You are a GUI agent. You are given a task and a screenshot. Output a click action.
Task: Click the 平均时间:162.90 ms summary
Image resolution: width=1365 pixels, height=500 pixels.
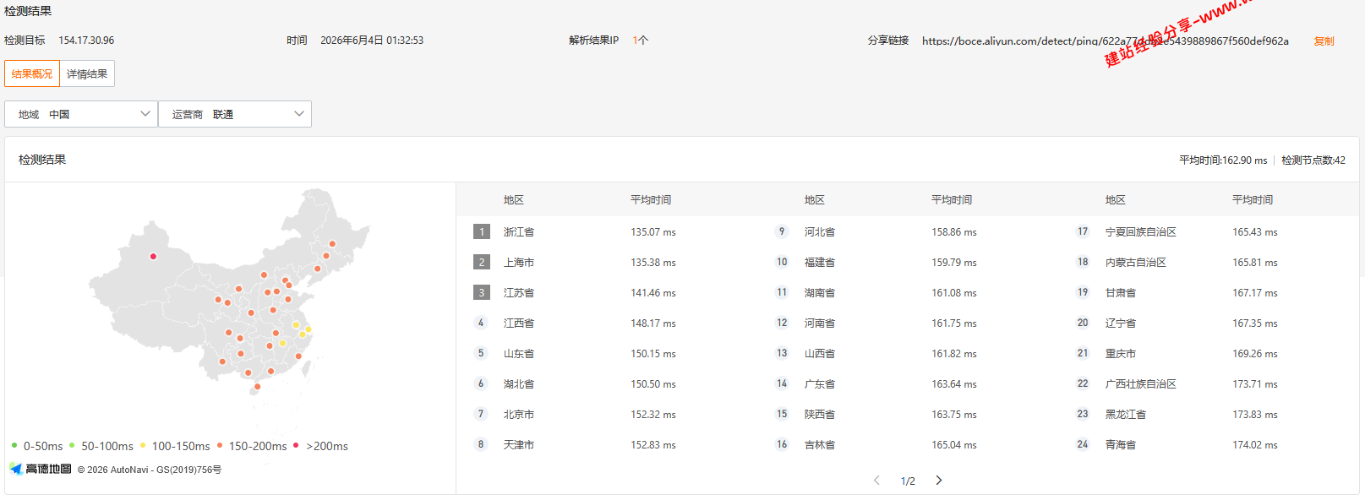[1223, 160]
